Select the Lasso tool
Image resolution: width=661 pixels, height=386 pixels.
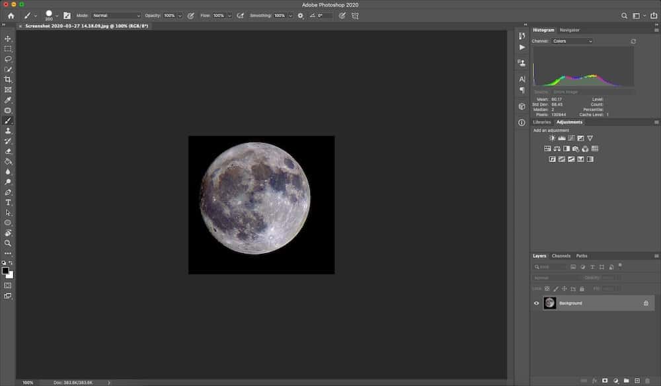7,59
